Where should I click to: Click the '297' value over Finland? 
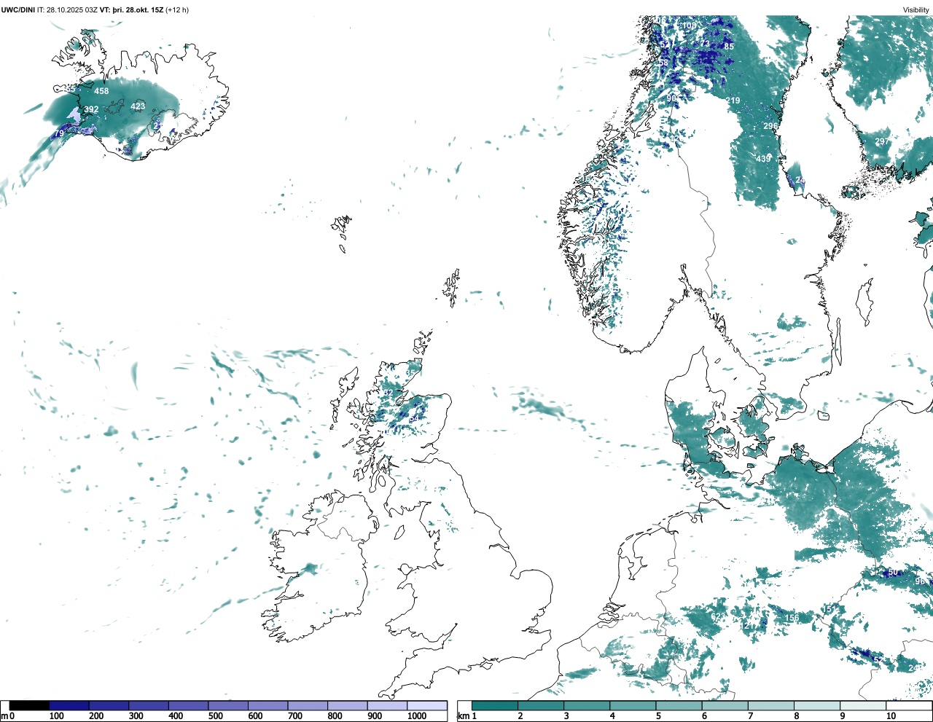tap(882, 141)
